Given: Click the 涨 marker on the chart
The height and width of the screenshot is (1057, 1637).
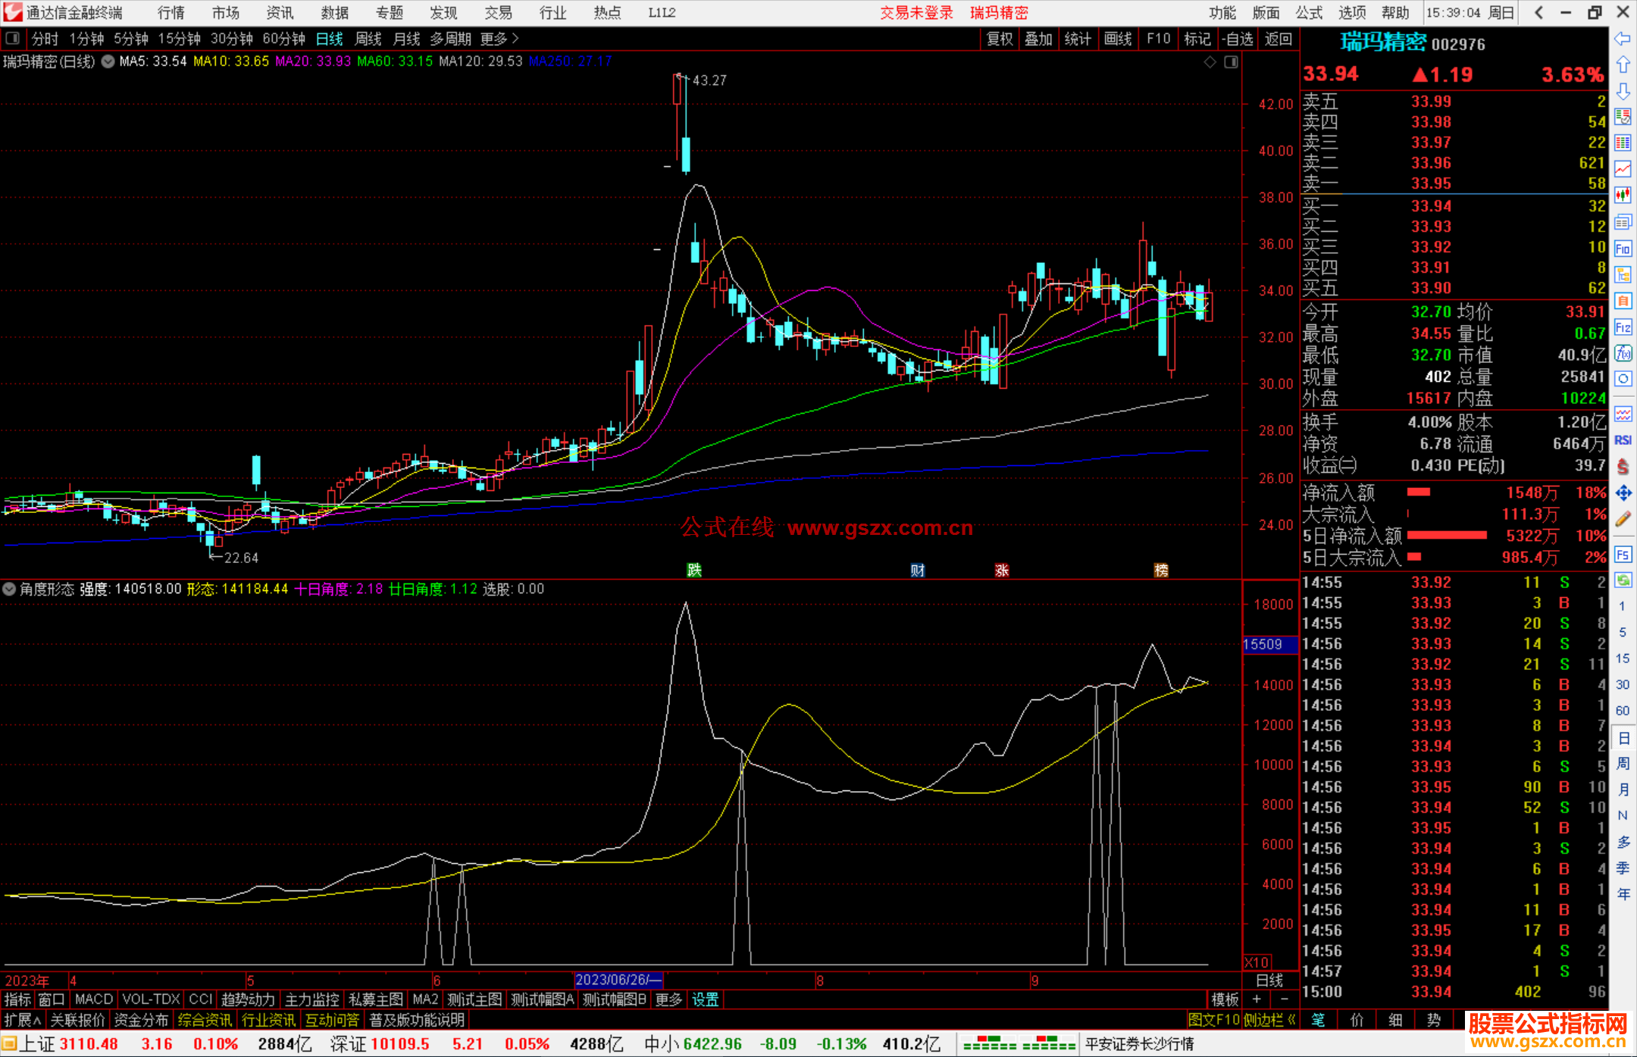Looking at the screenshot, I should coord(1002,570).
